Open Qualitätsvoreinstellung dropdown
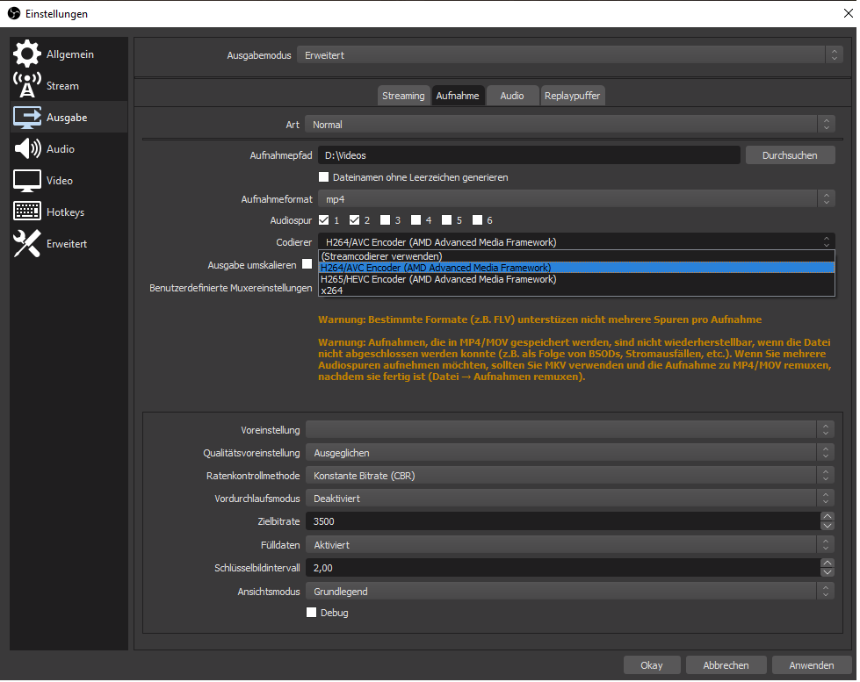860x682 pixels. coord(570,453)
